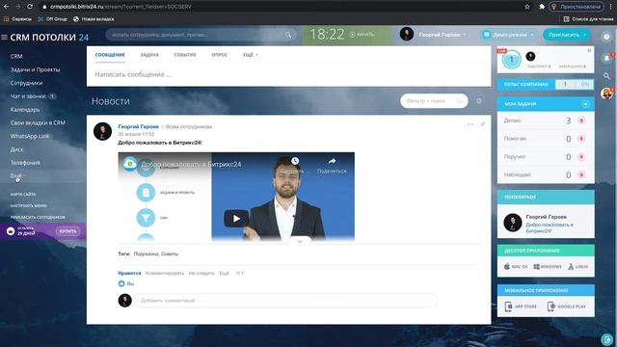Click the search magnifier in right sidebar

coord(606,75)
